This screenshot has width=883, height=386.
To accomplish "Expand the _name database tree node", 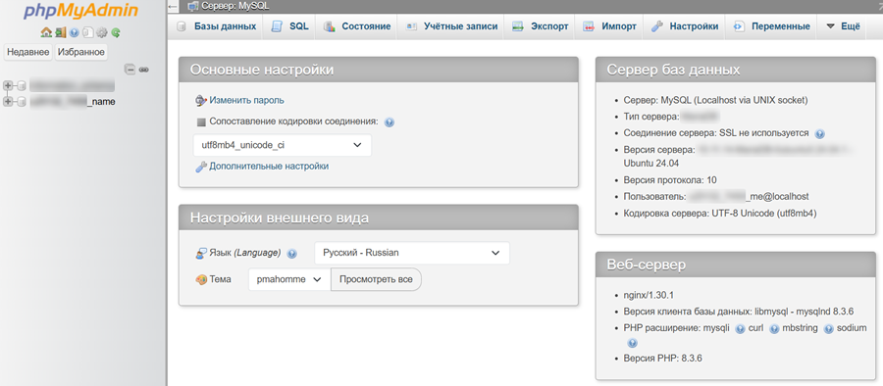I will [8, 102].
